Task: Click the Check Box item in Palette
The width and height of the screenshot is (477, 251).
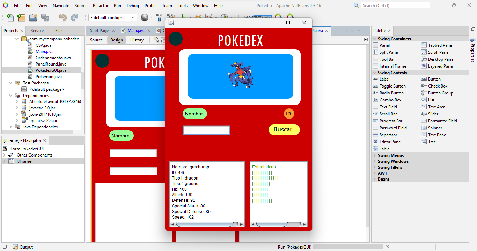Action: 434,86
